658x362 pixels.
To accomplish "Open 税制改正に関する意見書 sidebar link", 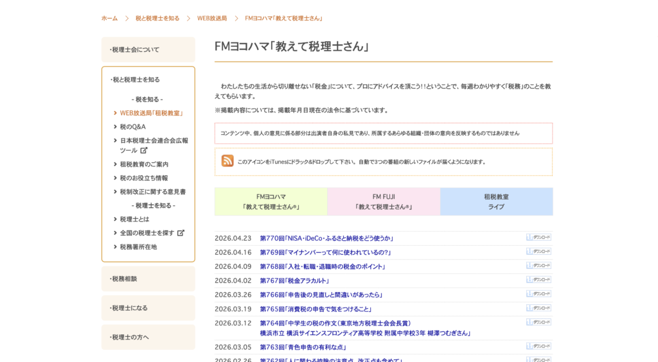I will click(153, 192).
